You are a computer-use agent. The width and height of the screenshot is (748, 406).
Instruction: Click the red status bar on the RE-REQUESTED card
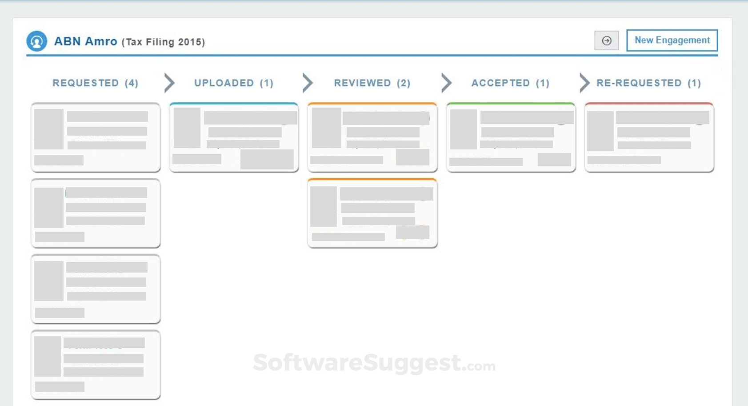[648, 103]
